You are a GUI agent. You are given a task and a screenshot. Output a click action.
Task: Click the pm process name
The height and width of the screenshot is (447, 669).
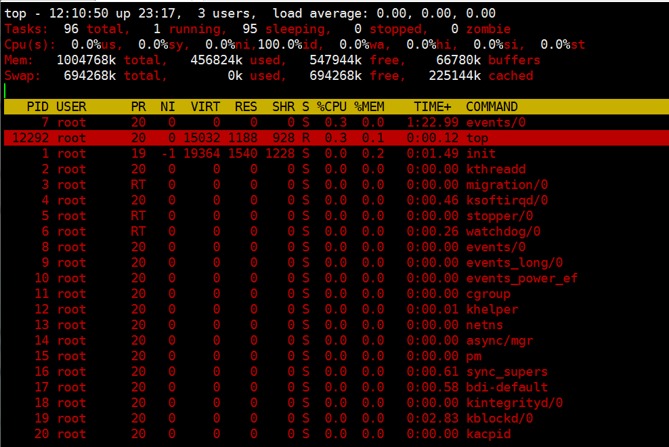[x=473, y=356]
